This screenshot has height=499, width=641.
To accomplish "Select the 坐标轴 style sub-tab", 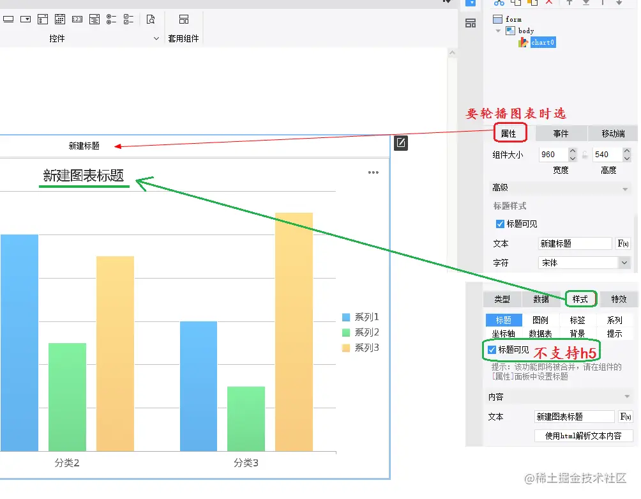I will tap(504, 334).
